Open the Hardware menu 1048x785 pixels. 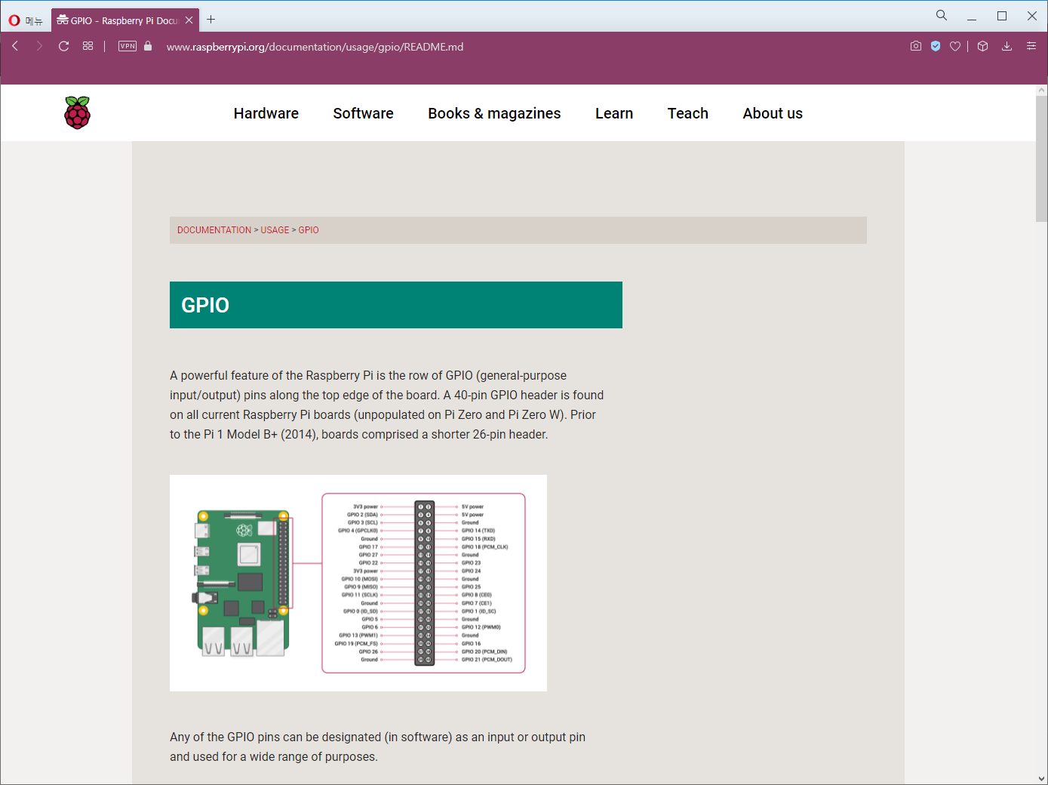pyautogui.click(x=266, y=113)
